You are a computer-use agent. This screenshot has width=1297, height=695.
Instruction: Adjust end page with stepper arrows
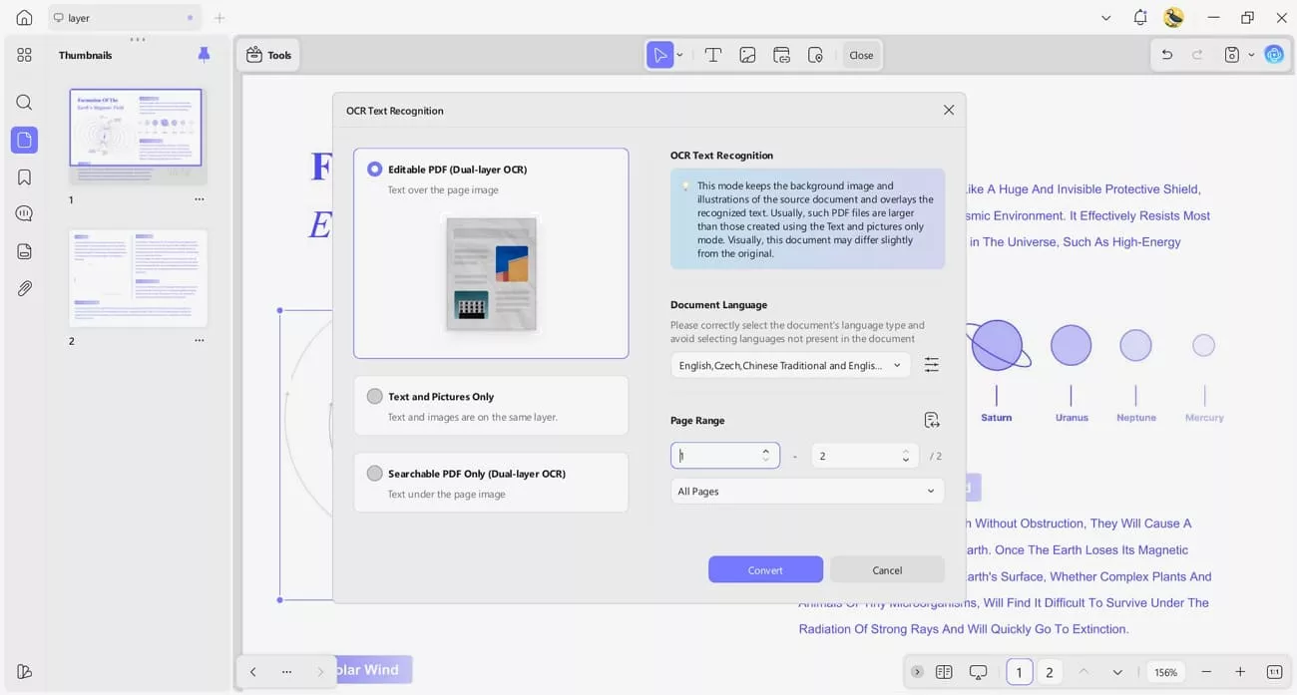(x=906, y=455)
